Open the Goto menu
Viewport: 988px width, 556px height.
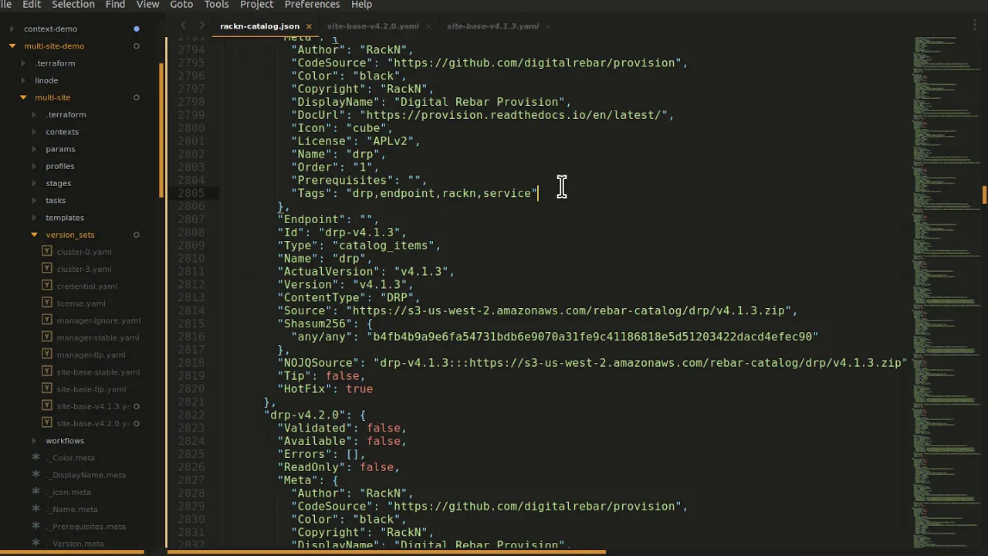(x=181, y=5)
